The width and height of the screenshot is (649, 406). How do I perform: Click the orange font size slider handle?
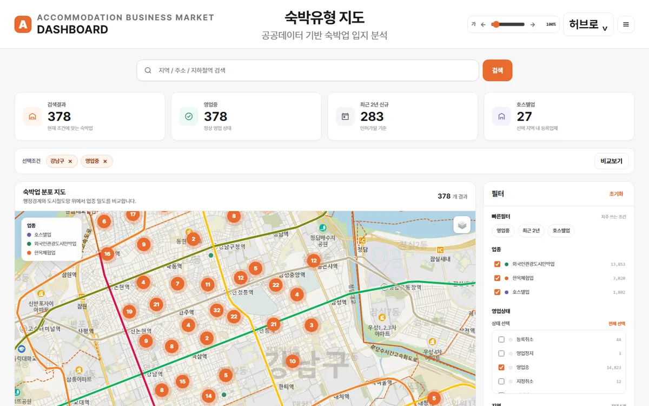pos(495,24)
